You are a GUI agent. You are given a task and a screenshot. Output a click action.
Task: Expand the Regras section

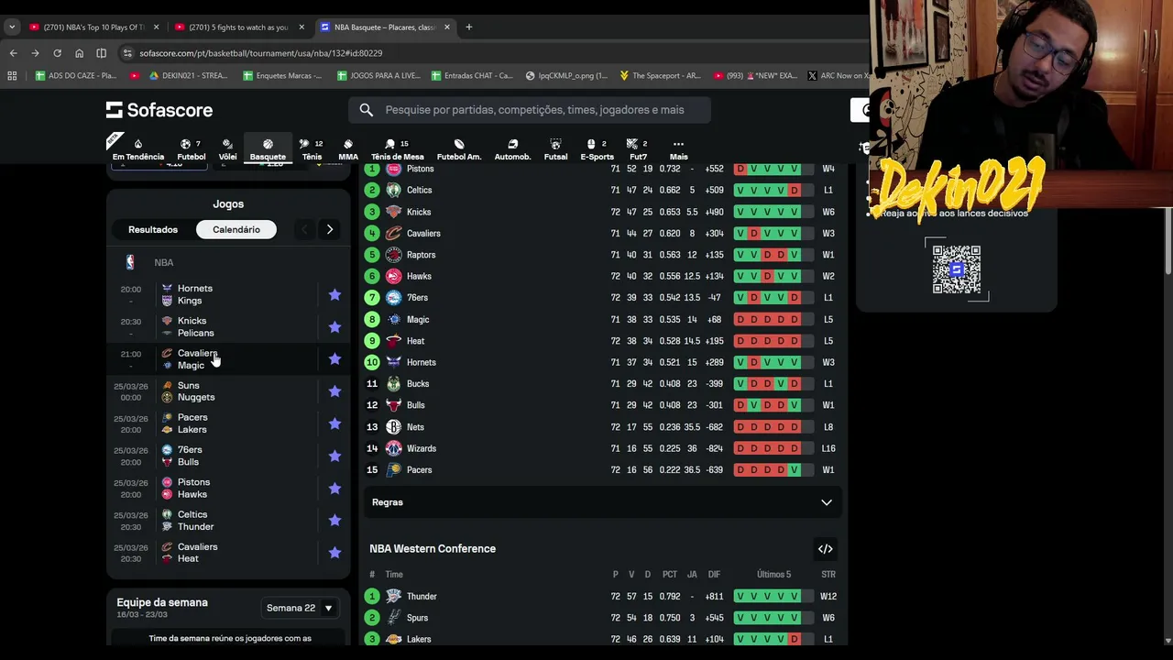[x=602, y=502]
